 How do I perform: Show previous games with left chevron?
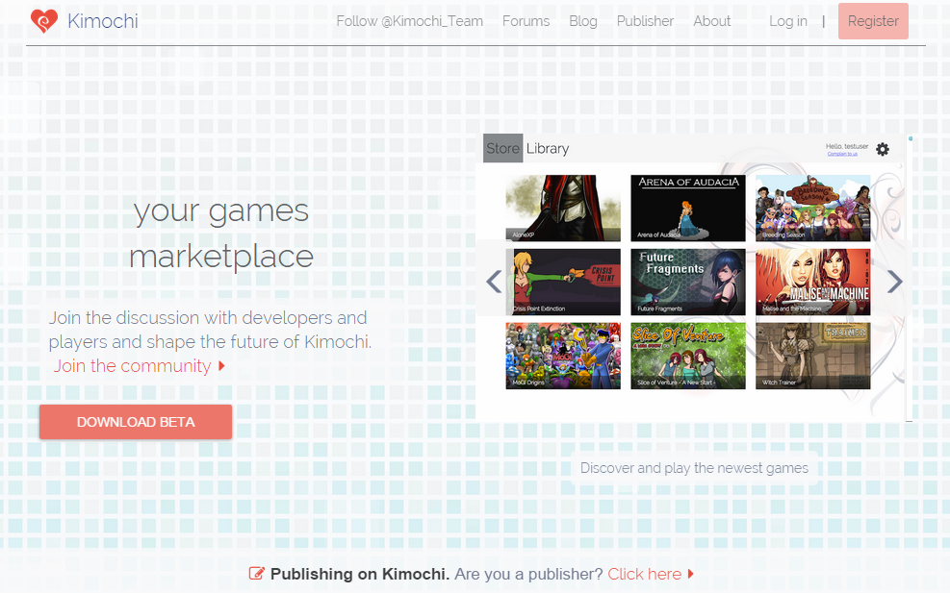(x=494, y=282)
